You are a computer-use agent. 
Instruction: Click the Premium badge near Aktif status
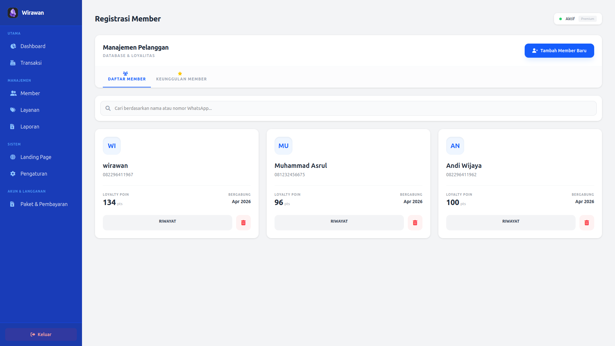588,19
